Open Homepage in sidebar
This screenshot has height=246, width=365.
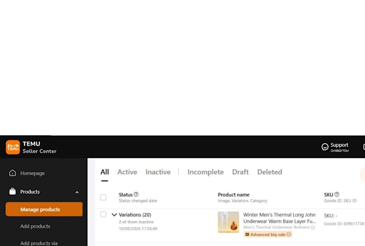click(x=32, y=173)
